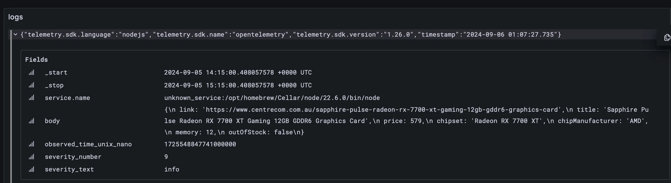Click the unknown_service service.name value
Viewport: 671px width, 183px height.
point(272,98)
